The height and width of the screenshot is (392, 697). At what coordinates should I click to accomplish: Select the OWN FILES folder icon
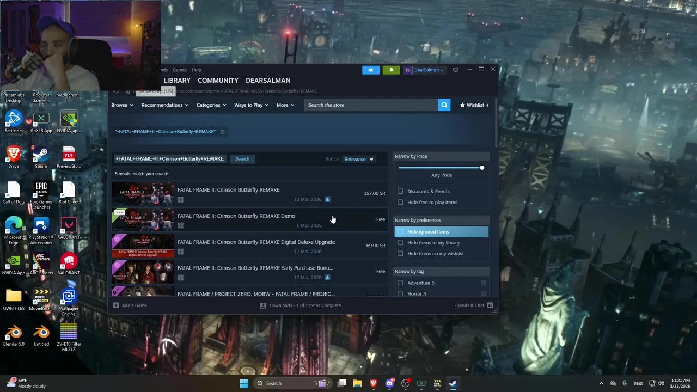coord(14,299)
